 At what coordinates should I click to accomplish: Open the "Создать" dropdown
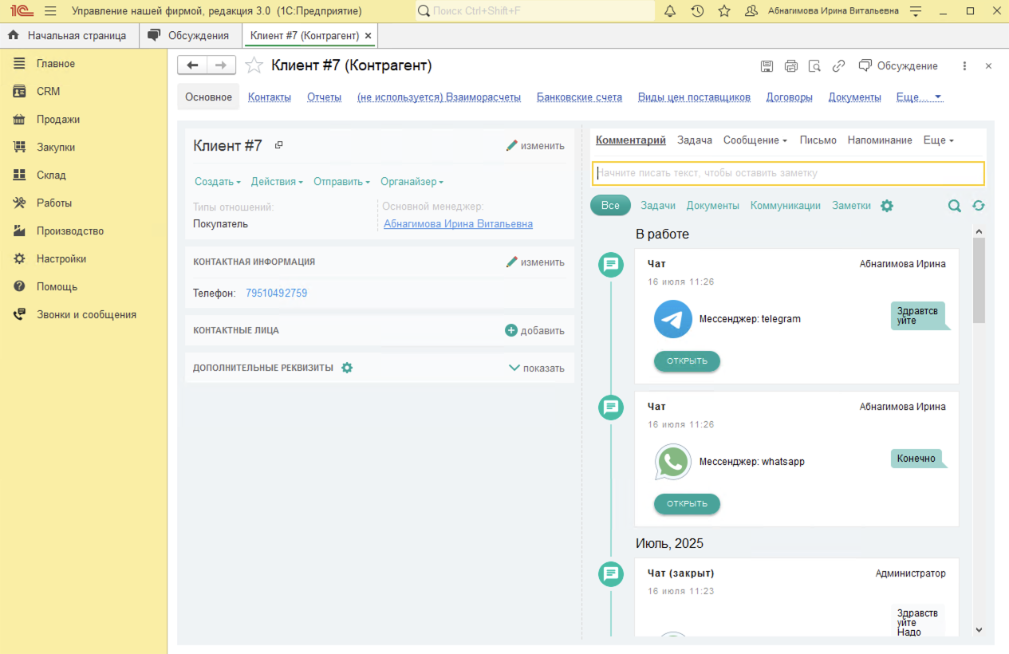click(217, 182)
